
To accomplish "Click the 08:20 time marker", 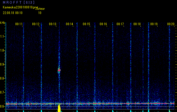I will tap(171, 24).
